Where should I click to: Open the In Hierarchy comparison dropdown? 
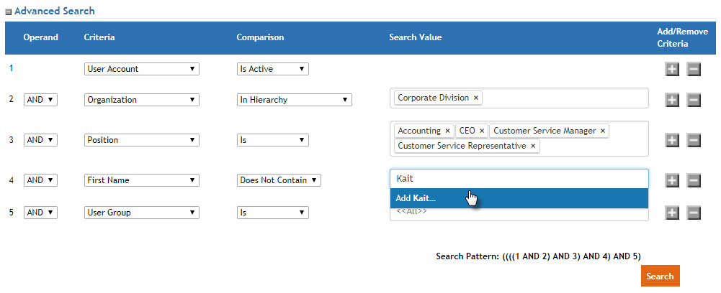point(294,100)
